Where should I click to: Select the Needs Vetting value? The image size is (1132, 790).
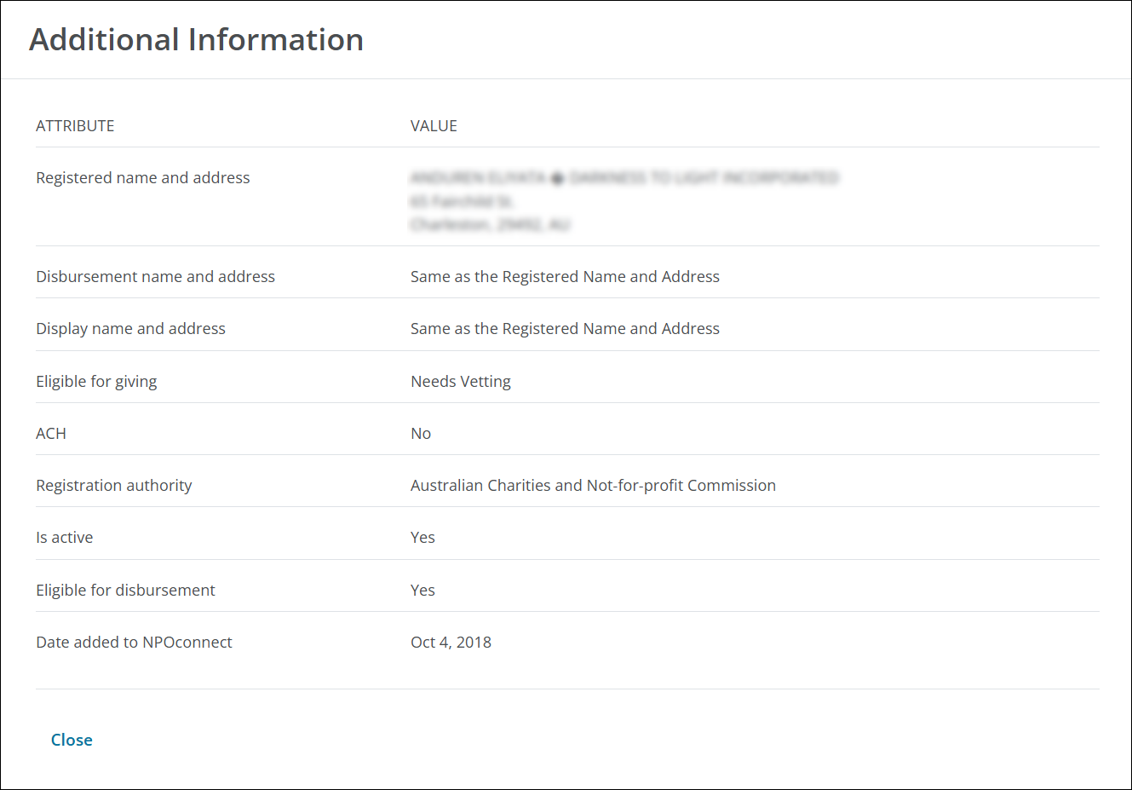tap(460, 381)
